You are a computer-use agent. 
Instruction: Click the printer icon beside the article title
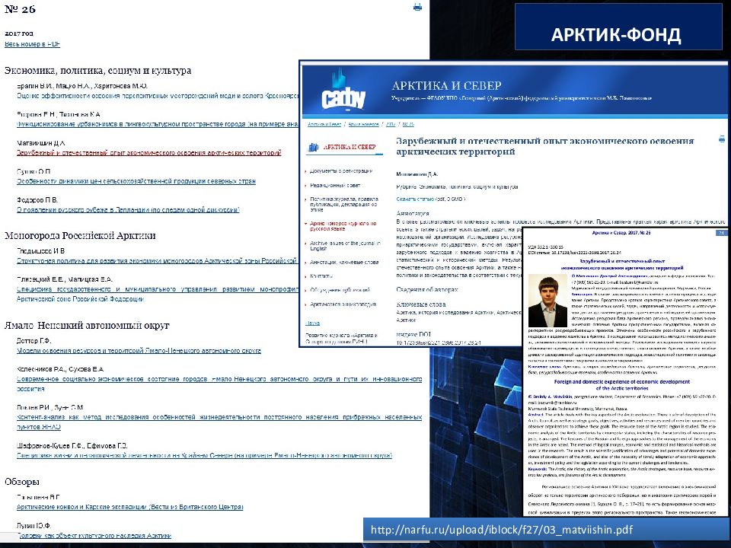pyautogui.click(x=722, y=139)
